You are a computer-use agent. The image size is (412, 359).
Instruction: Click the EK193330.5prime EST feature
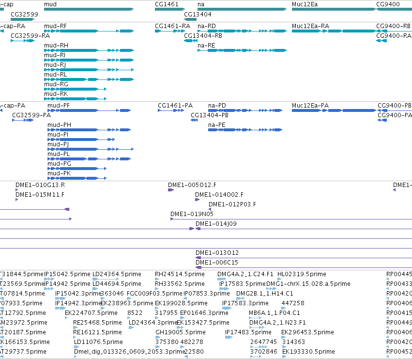tap(284, 357)
